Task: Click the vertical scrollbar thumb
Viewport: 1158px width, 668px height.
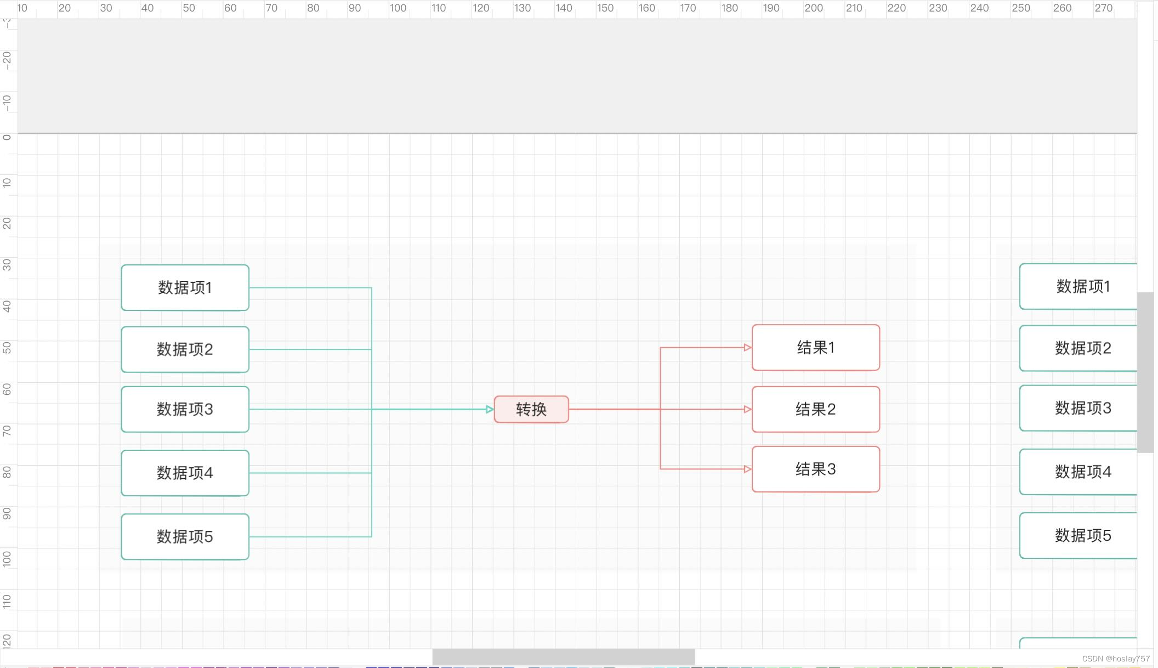Action: pos(1145,372)
